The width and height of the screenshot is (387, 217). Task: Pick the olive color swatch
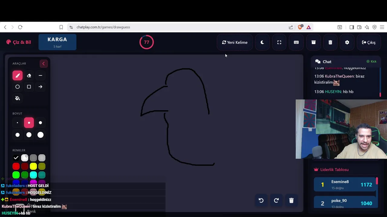(x=42, y=166)
